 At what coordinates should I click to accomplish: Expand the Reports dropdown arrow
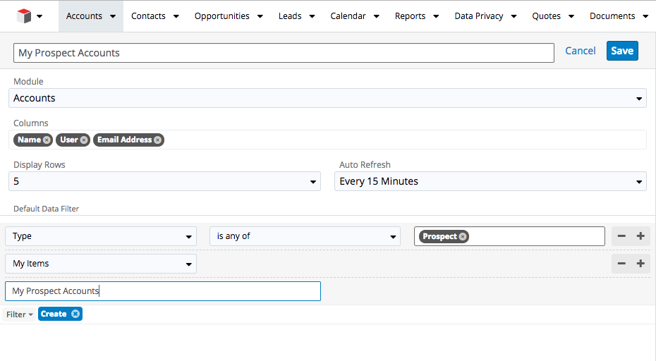point(436,16)
